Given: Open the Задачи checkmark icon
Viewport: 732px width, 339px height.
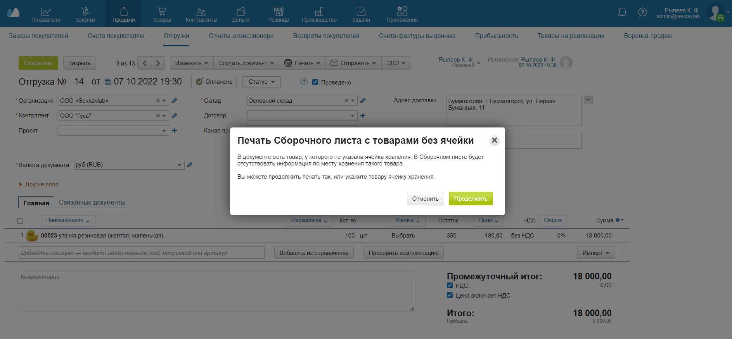Looking at the screenshot, I should click(361, 12).
